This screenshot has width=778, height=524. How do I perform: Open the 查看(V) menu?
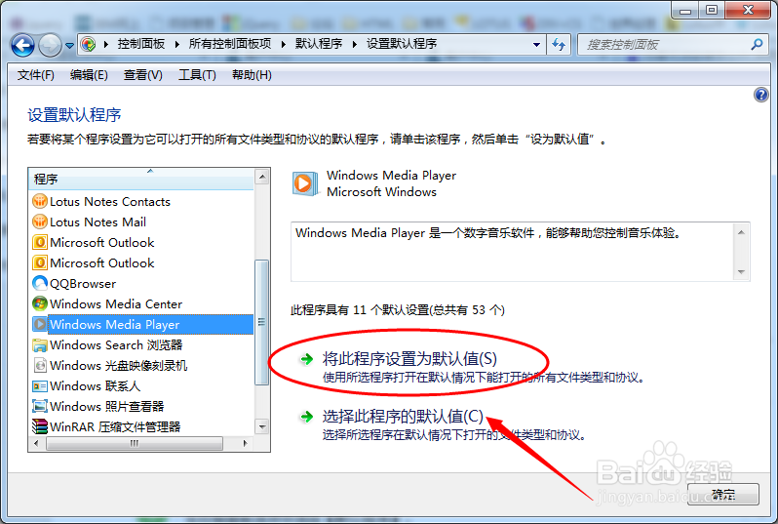point(143,75)
